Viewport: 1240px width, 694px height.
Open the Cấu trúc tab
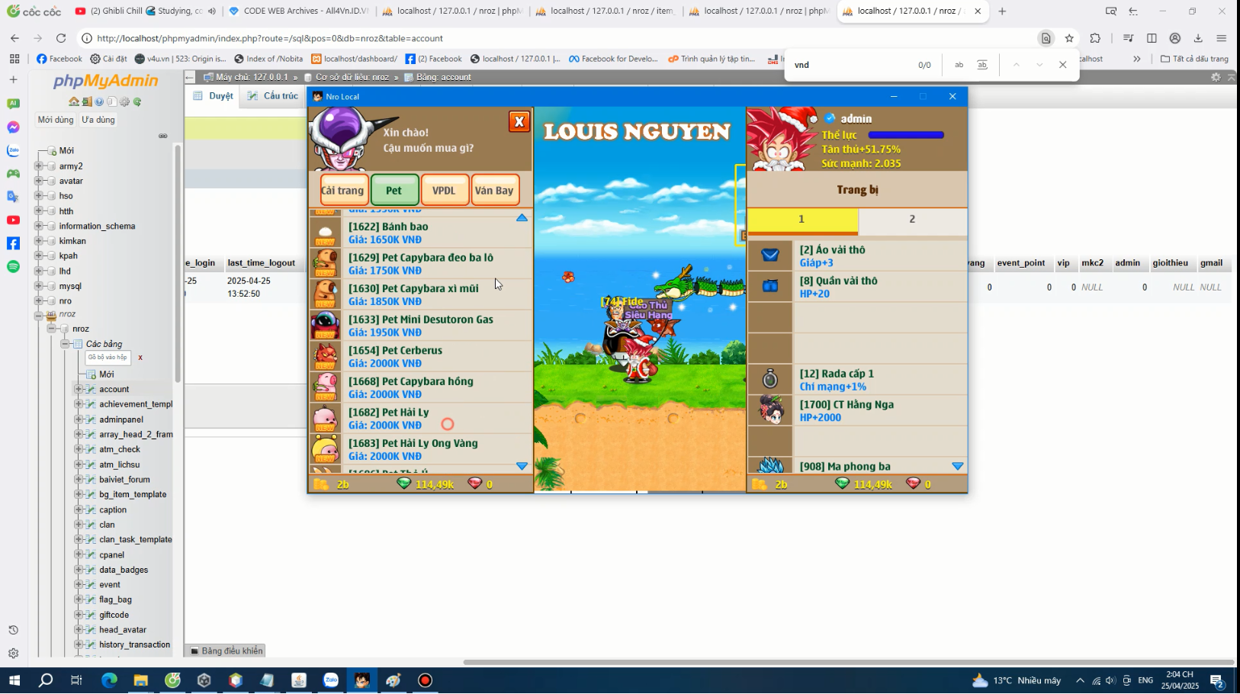point(273,96)
